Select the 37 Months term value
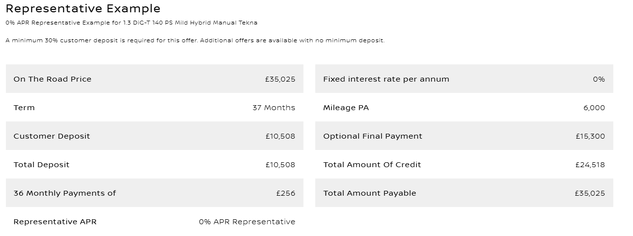The width and height of the screenshot is (633, 236). tap(273, 108)
